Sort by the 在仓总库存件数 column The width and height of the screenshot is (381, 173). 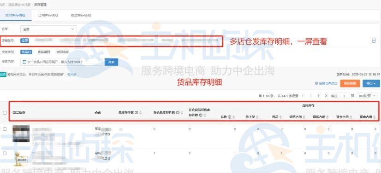point(182,113)
